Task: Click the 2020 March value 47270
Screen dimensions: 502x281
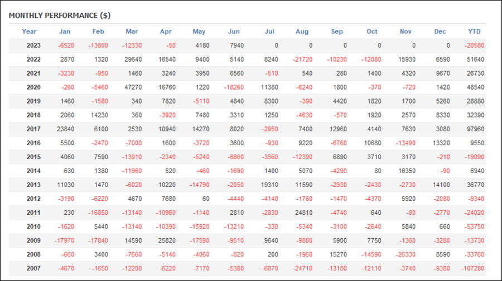Action: tap(133, 87)
